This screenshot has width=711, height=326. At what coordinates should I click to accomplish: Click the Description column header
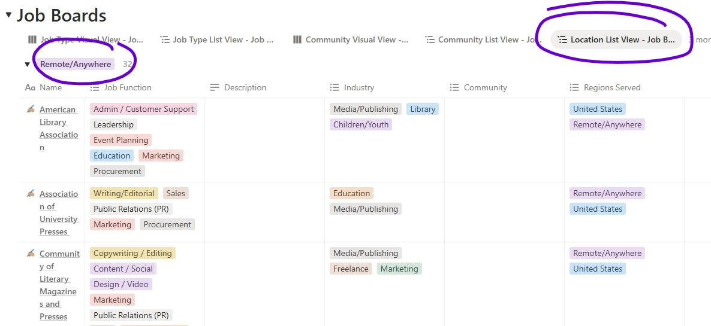[245, 87]
